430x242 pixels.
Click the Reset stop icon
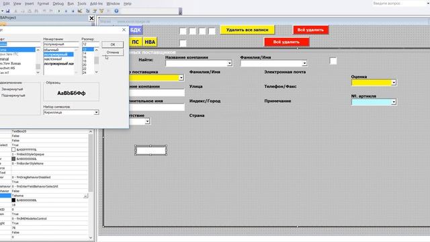[x=73, y=11]
